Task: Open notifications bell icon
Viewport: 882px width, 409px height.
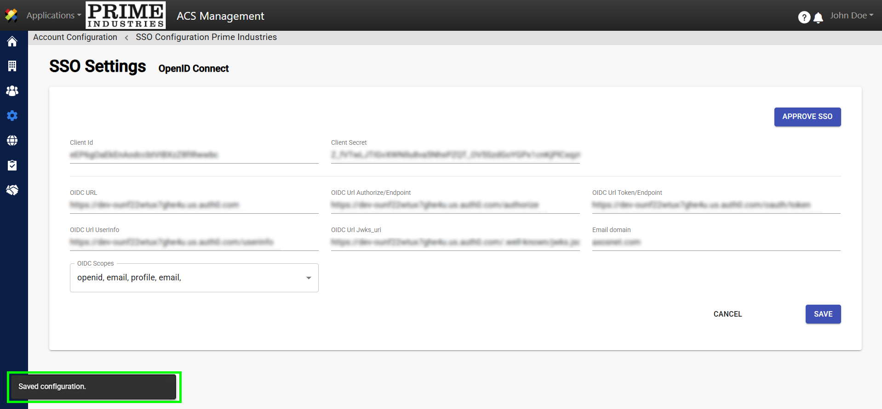Action: (818, 18)
